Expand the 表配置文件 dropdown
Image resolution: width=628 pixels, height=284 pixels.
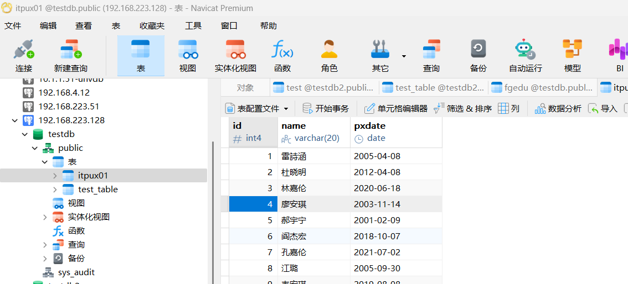(286, 109)
